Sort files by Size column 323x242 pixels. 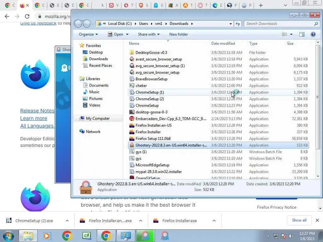(x=297, y=43)
